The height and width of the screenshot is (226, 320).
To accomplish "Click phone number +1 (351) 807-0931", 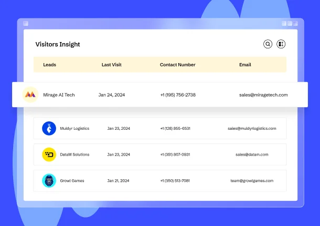I will coord(175,155).
